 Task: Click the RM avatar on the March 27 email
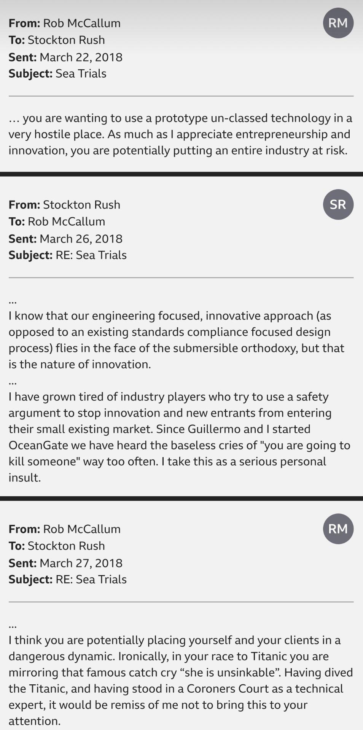tap(338, 529)
